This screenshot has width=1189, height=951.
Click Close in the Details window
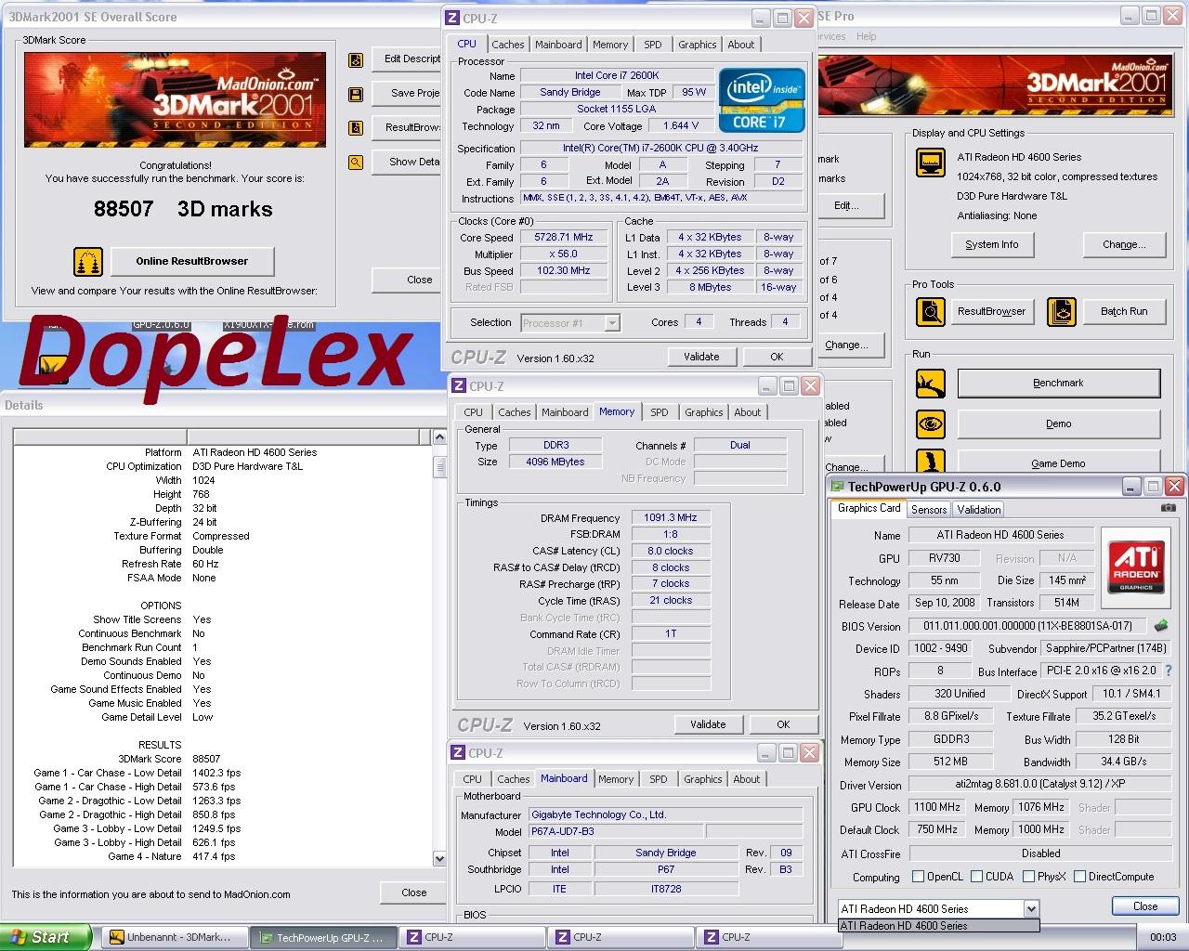(414, 892)
